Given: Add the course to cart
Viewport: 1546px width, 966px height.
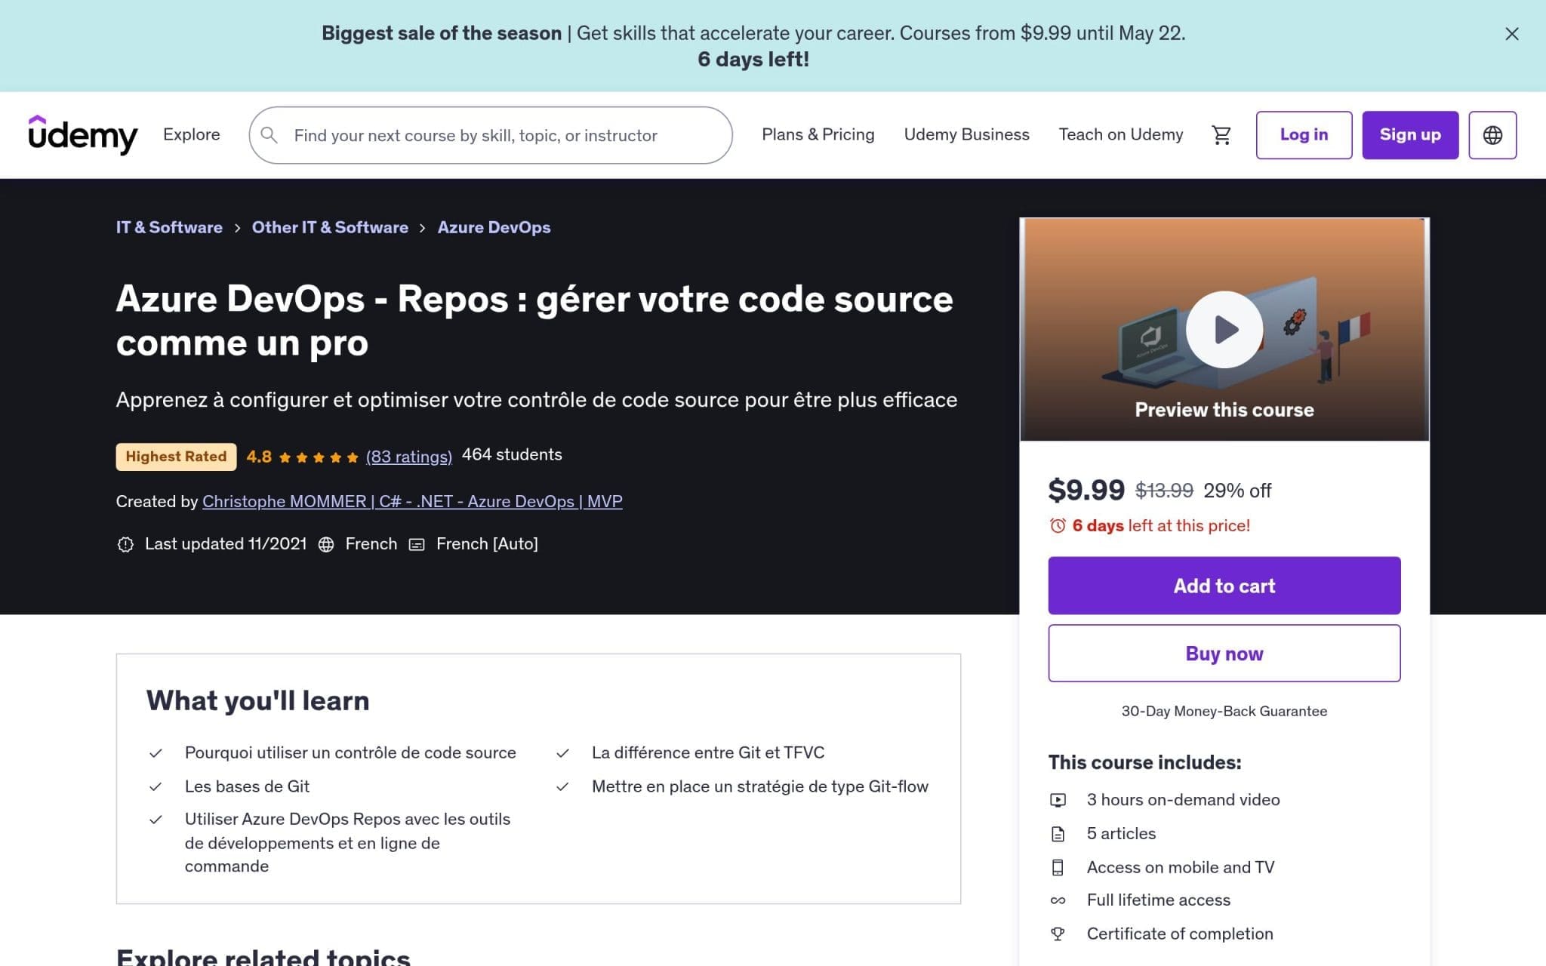Looking at the screenshot, I should (1223, 585).
